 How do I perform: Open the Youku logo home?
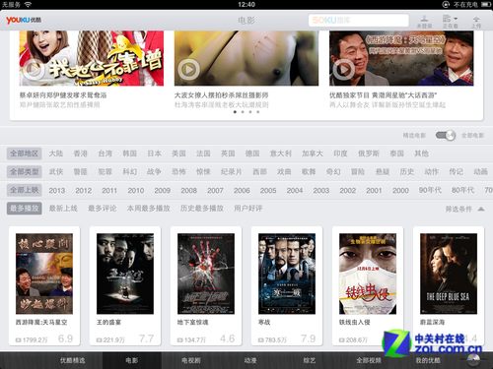tap(24, 21)
